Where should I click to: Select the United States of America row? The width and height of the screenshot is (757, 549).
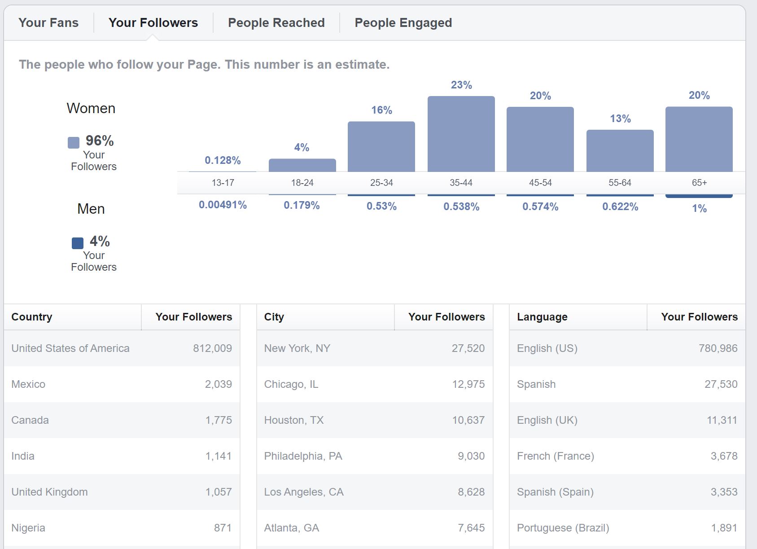[122, 348]
